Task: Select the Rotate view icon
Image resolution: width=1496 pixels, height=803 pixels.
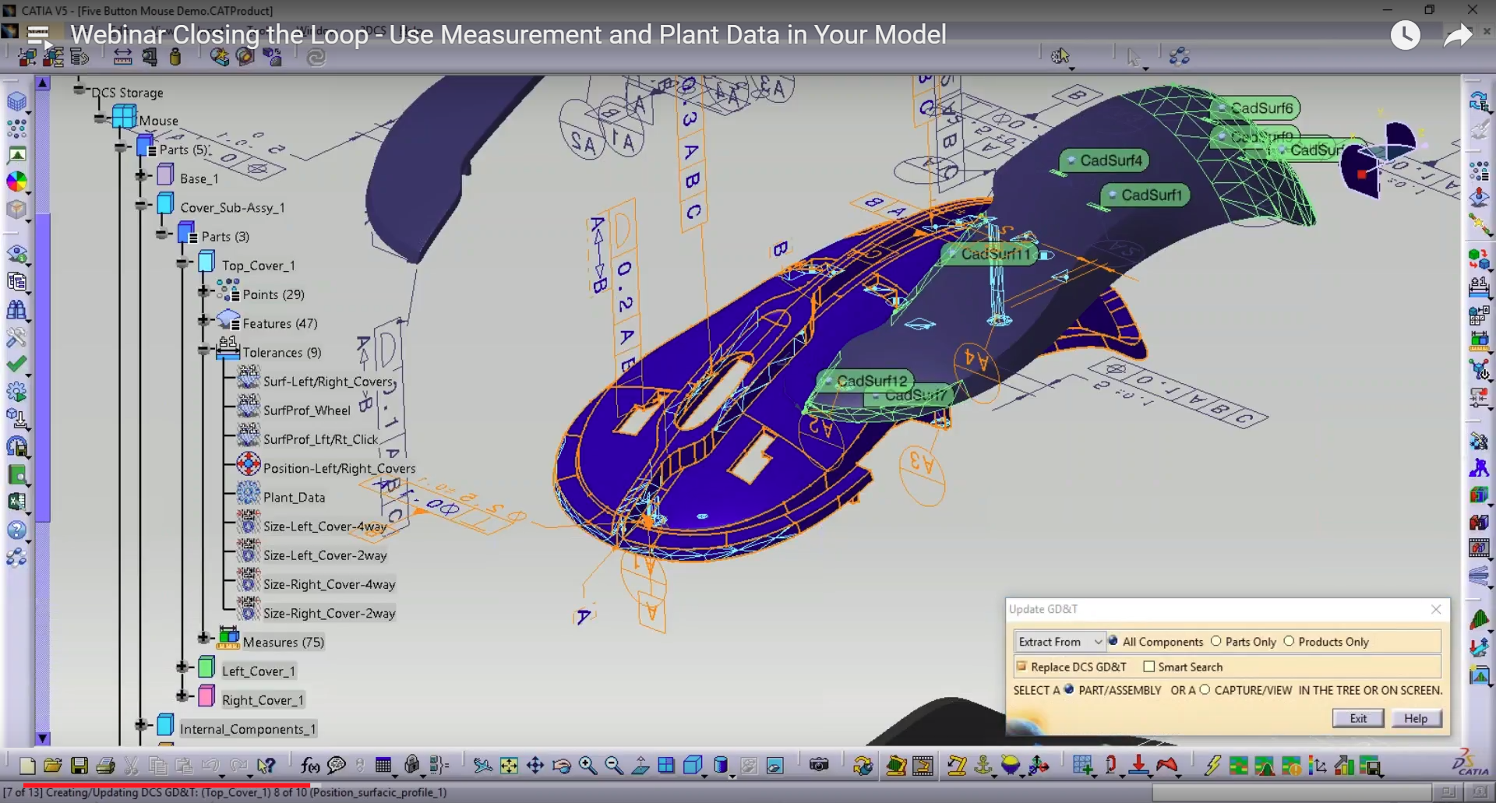Action: coord(562,766)
